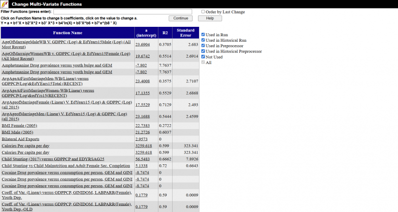The width and height of the screenshot is (398, 212).
Task: Click the Continue button
Action: coord(181,18)
